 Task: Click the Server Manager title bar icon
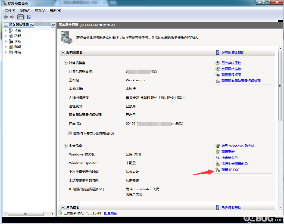(x=4, y=3)
